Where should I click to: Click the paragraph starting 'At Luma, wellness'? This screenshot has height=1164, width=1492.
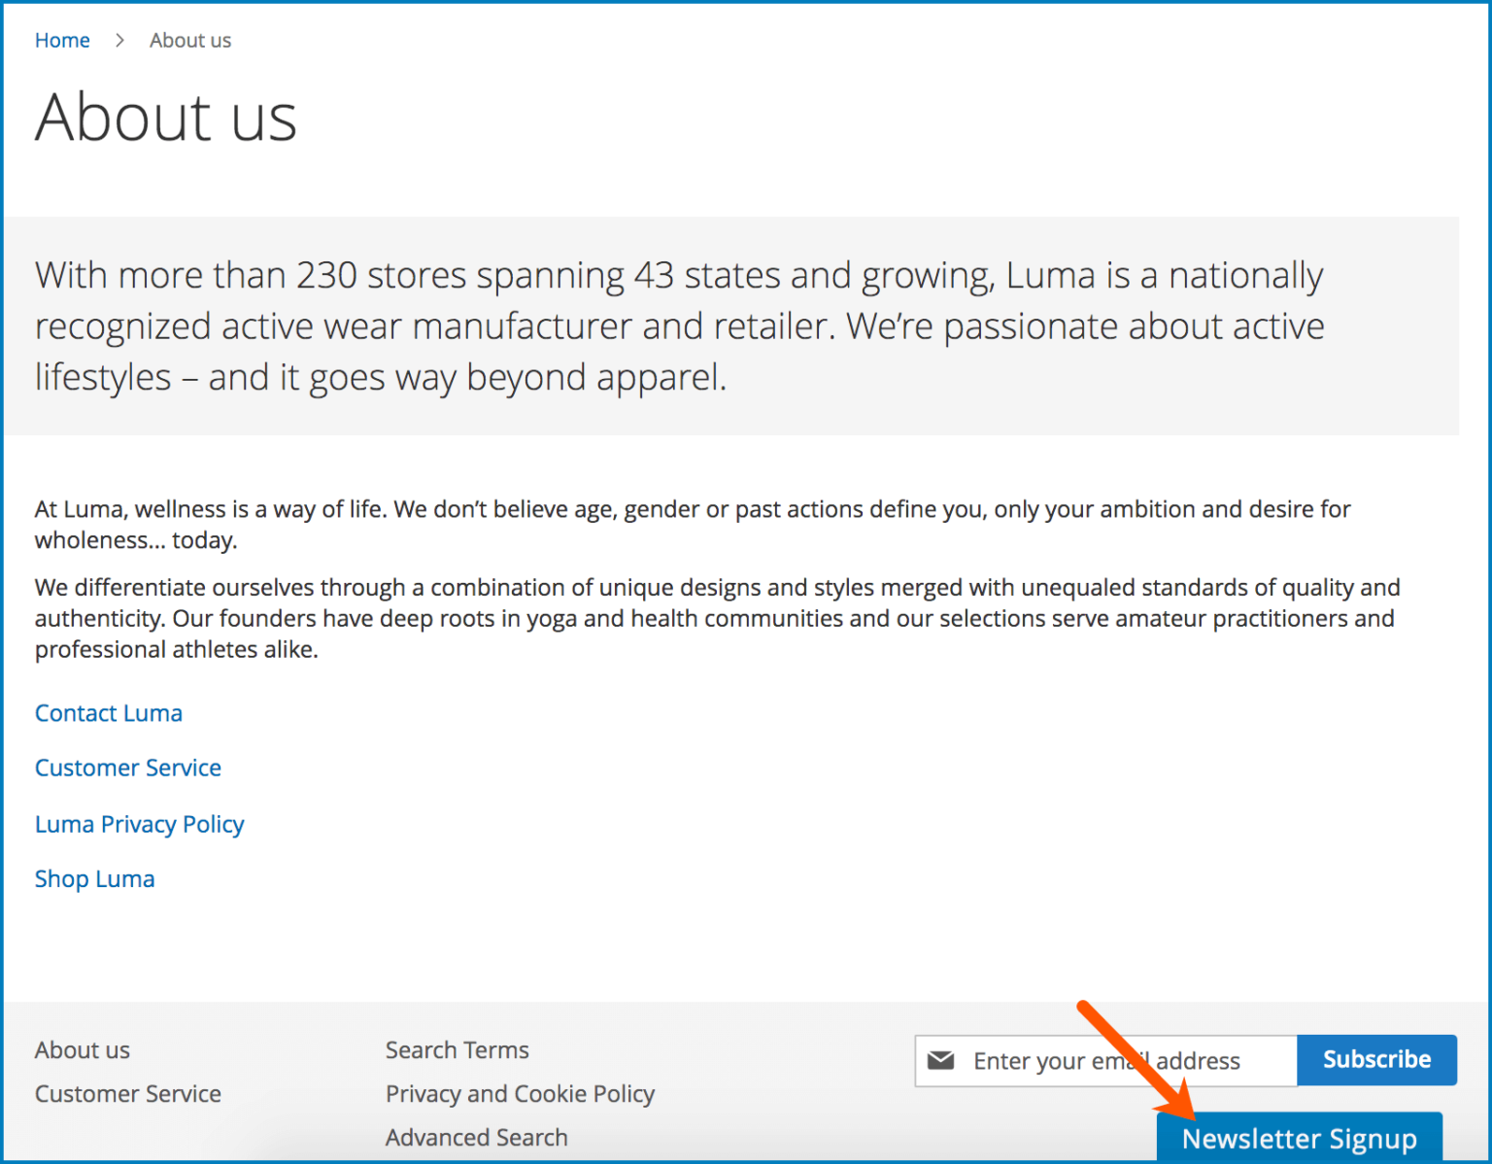[692, 524]
